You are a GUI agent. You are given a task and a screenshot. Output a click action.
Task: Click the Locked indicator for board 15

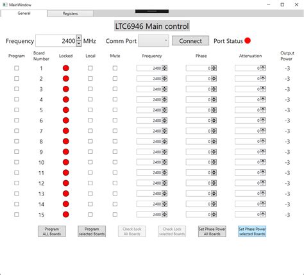(x=66, y=214)
